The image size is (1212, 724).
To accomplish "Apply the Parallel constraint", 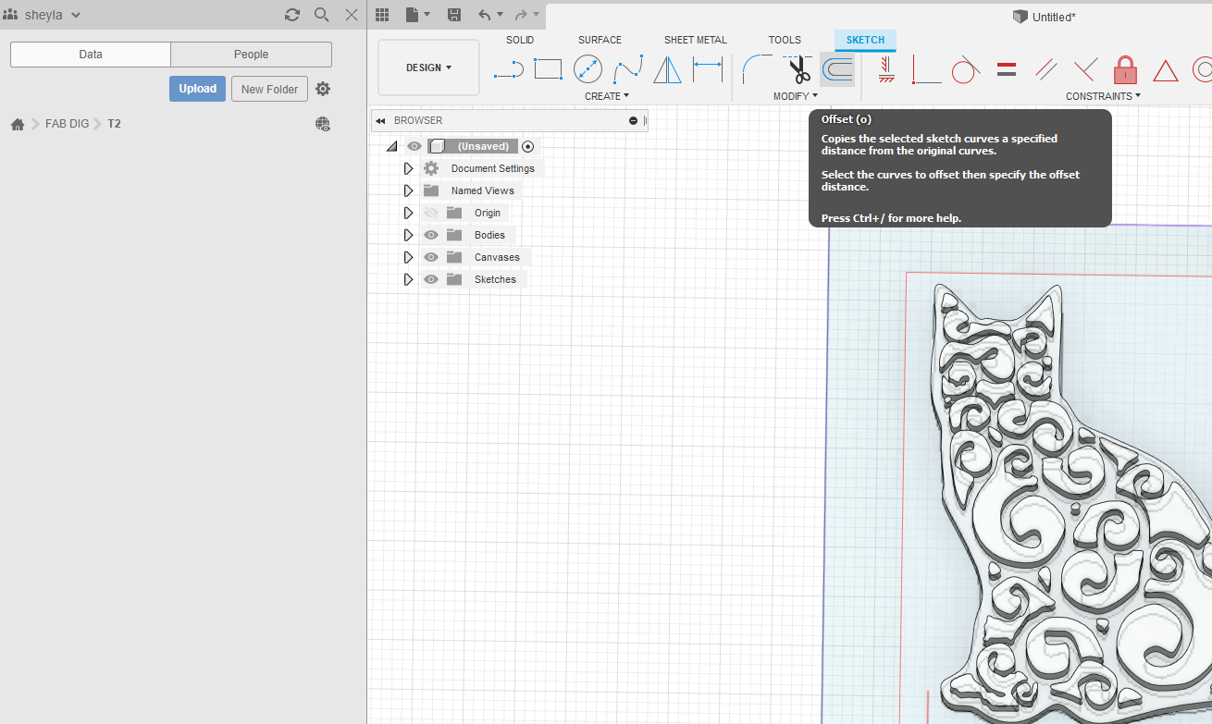I will (x=1045, y=69).
